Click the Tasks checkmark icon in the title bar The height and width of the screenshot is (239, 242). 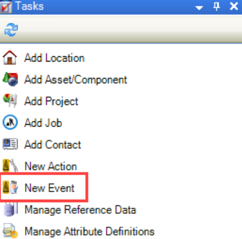[6, 7]
